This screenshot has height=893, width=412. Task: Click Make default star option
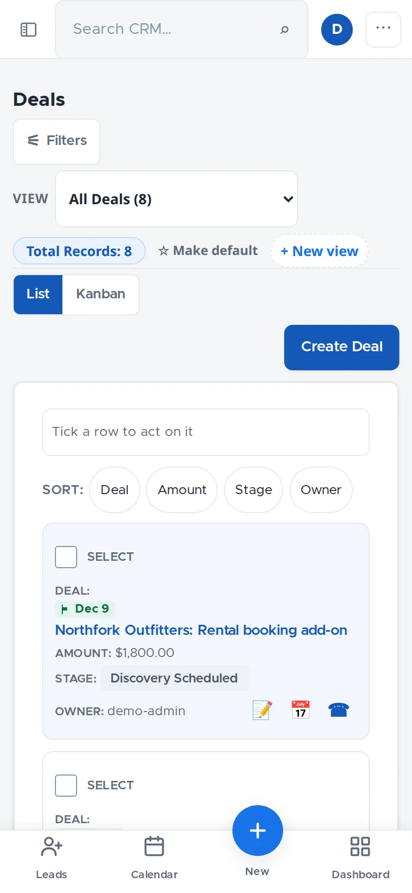click(208, 251)
